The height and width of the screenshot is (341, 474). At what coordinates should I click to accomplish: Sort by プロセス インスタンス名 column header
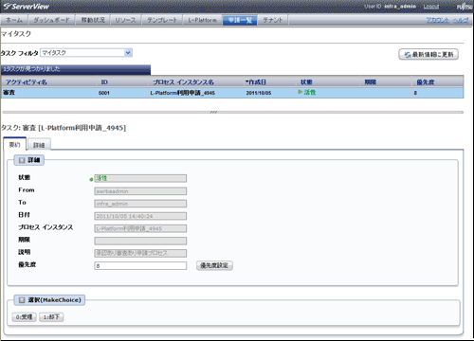[x=183, y=82]
